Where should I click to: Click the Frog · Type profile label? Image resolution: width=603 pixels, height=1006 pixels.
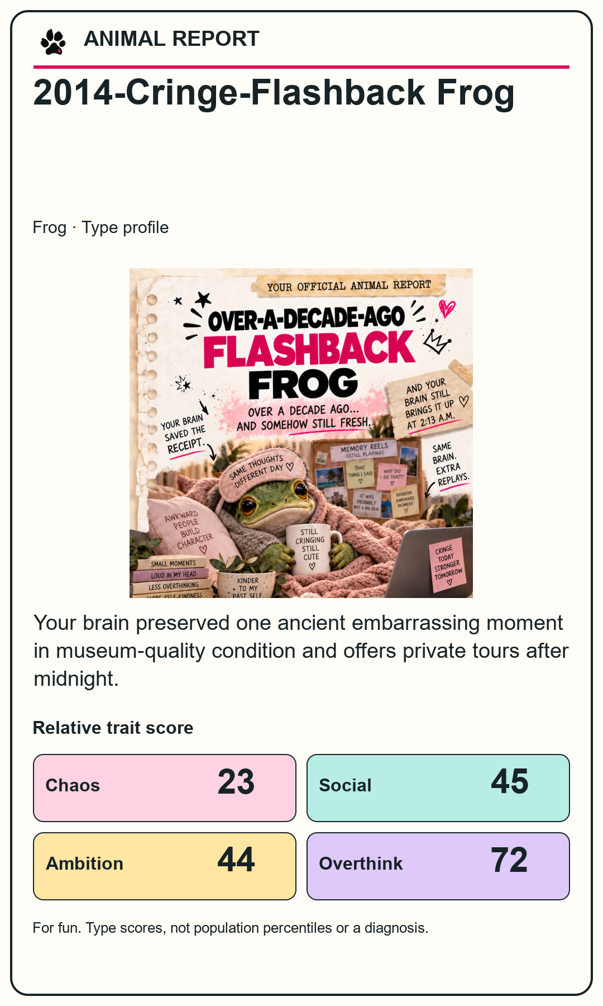click(x=100, y=227)
